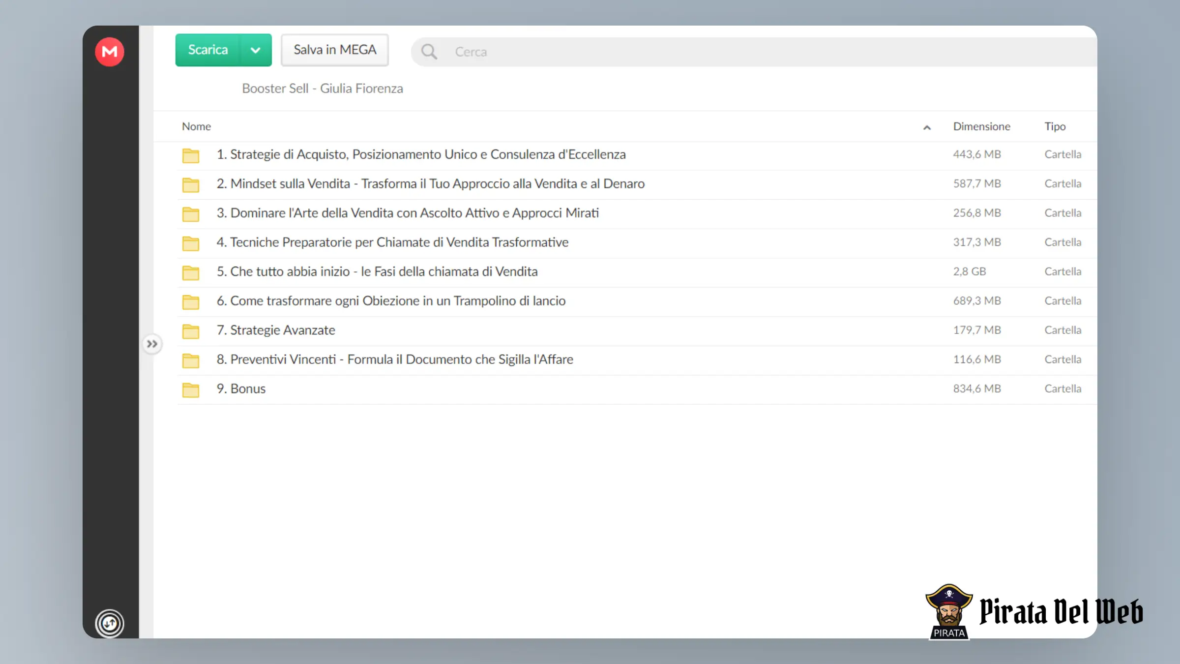Select folder icon for 8. Preventivi Vincenti
Image resolution: width=1180 pixels, height=664 pixels.
click(191, 360)
